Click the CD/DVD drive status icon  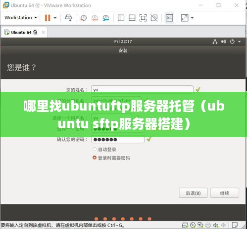coord(193,225)
